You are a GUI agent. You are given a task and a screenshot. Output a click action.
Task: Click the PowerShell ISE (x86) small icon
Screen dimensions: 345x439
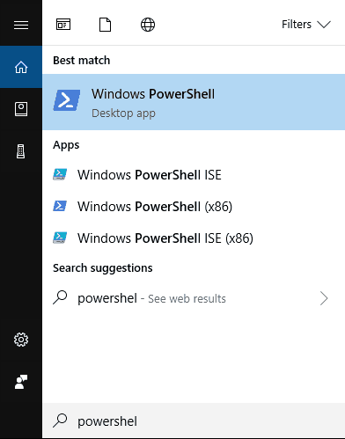point(60,238)
